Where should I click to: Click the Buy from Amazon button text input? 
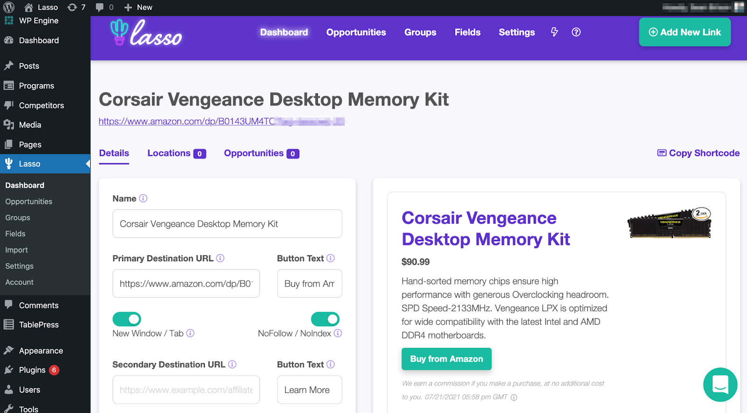pyautogui.click(x=310, y=283)
